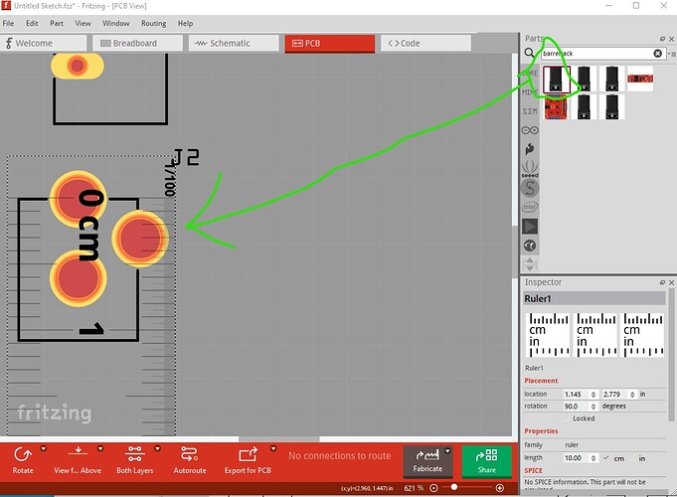Open the Routing menu
The height and width of the screenshot is (497, 677).
point(154,23)
